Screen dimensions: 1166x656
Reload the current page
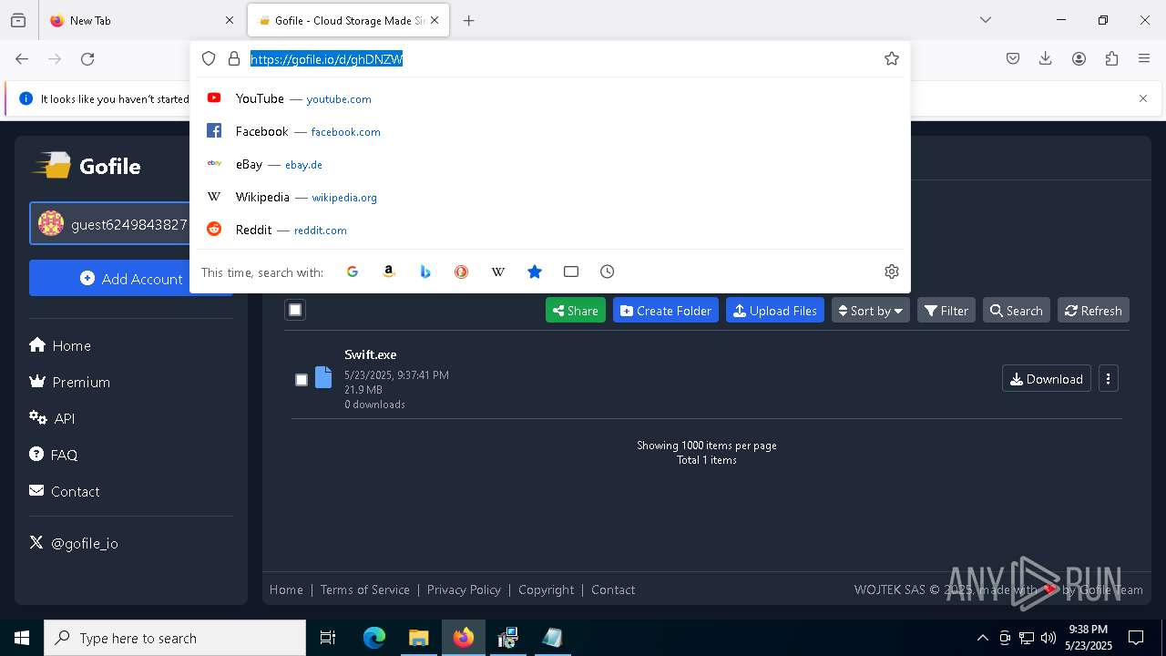tap(87, 59)
